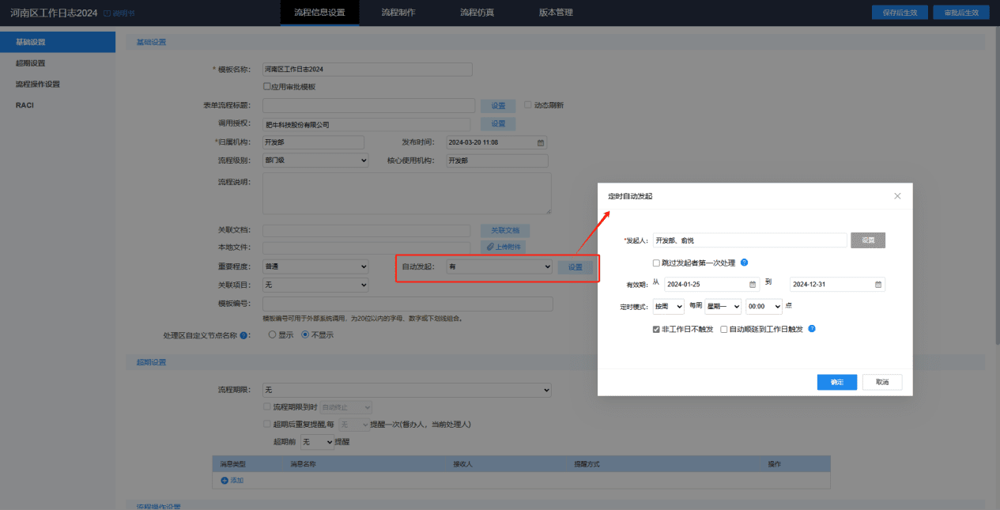Switch to 版本管理 tab
The height and width of the screenshot is (510, 1000).
coord(556,13)
